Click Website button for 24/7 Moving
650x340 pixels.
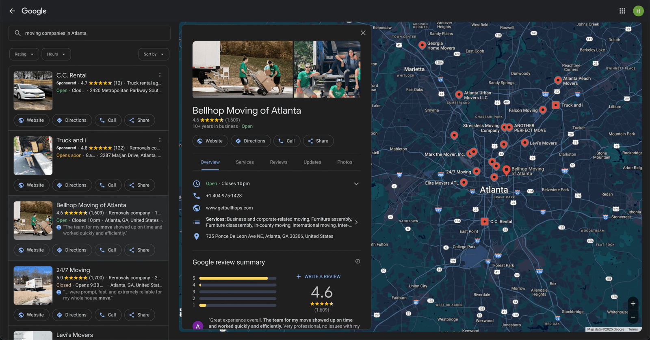click(x=32, y=315)
